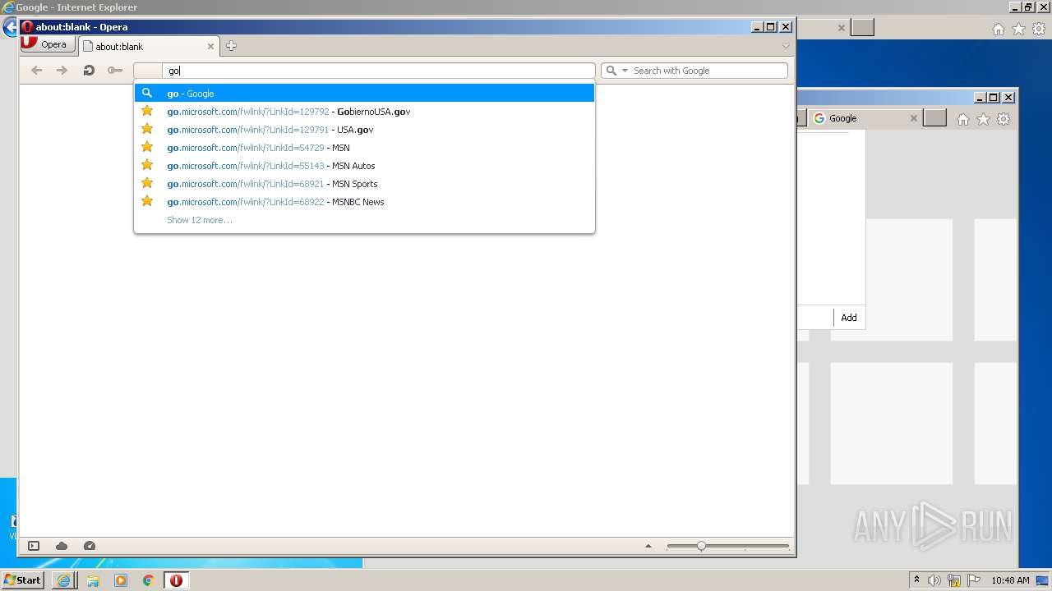Click the new tab button in inner IE window
Screen dimensions: 1052x591
(x=935, y=118)
